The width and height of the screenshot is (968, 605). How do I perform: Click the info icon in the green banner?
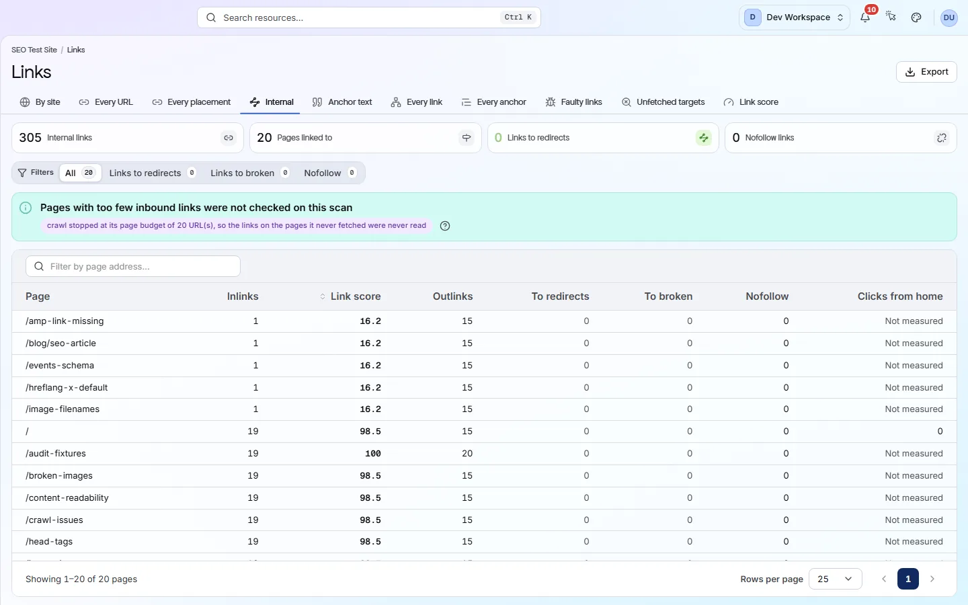[26, 208]
